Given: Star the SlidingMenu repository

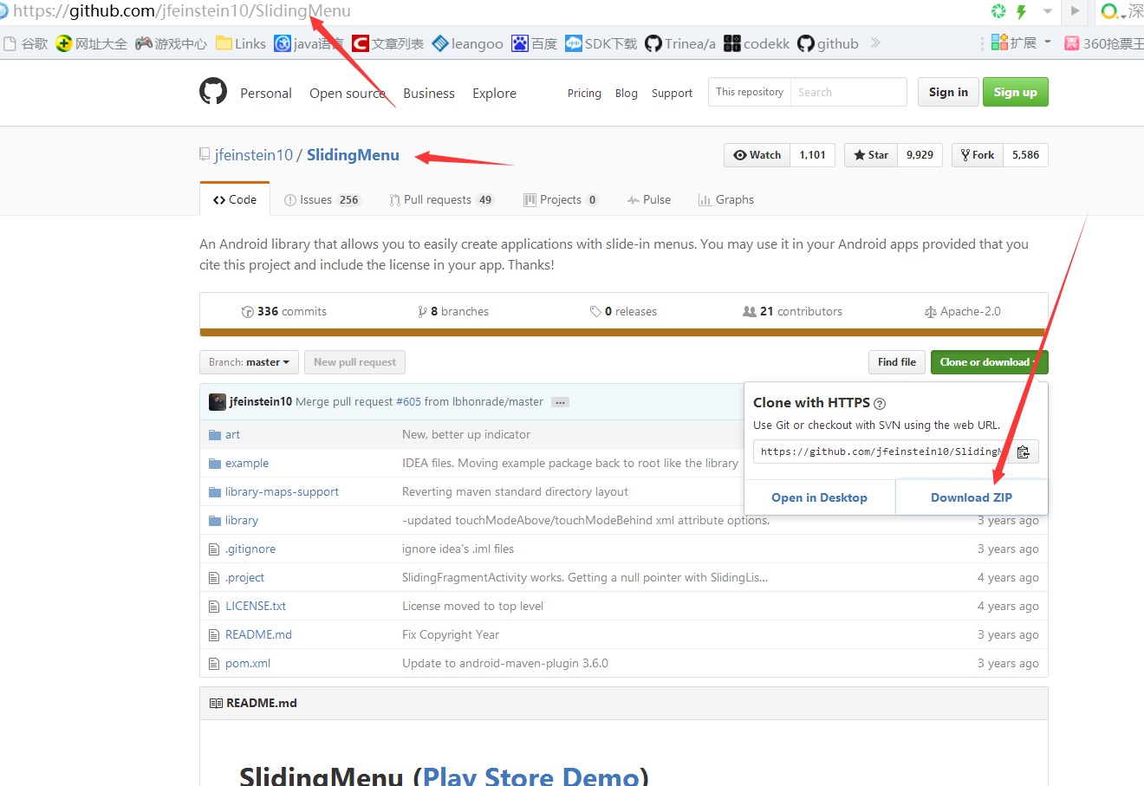Looking at the screenshot, I should pyautogui.click(x=871, y=155).
